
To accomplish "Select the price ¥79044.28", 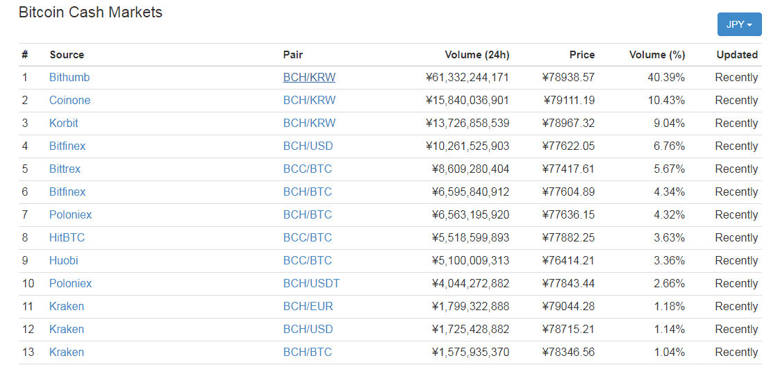I will [x=568, y=307].
